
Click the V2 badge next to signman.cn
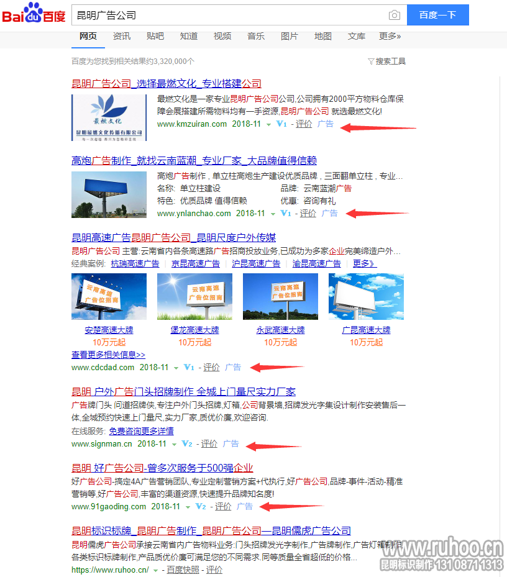pyautogui.click(x=186, y=444)
